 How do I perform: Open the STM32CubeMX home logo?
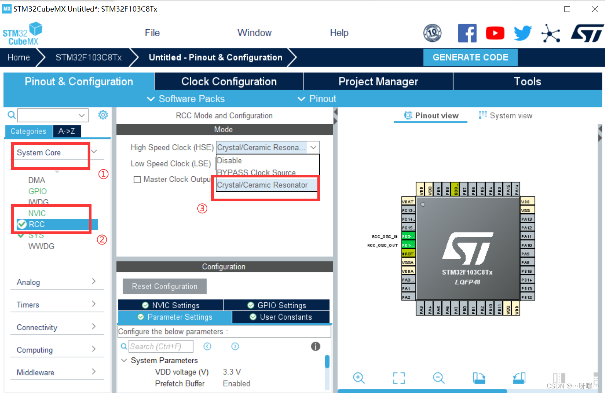22,33
